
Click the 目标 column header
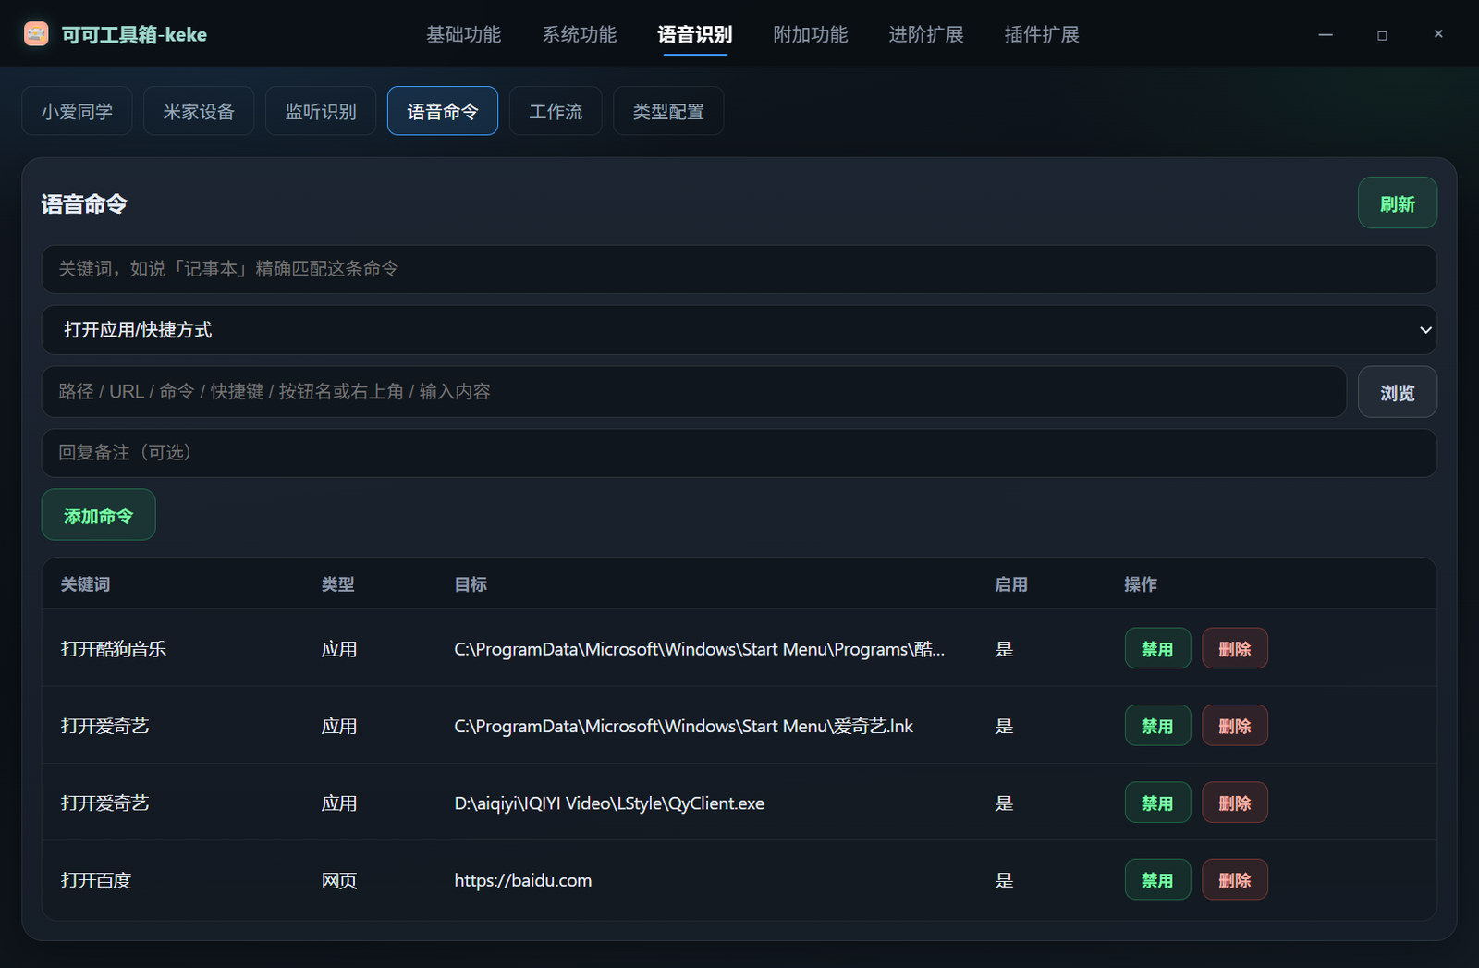click(x=471, y=584)
